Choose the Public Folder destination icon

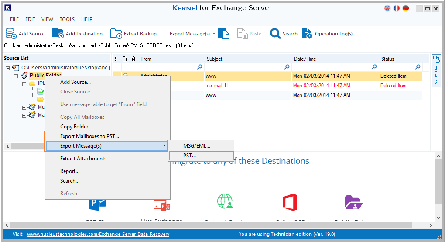pos(353,202)
